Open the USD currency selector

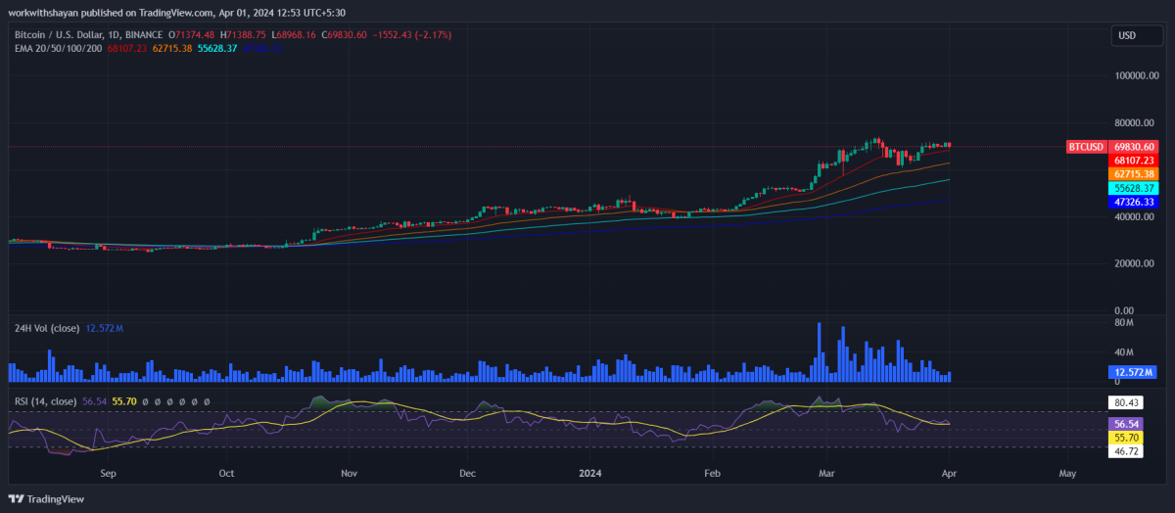pyautogui.click(x=1127, y=36)
